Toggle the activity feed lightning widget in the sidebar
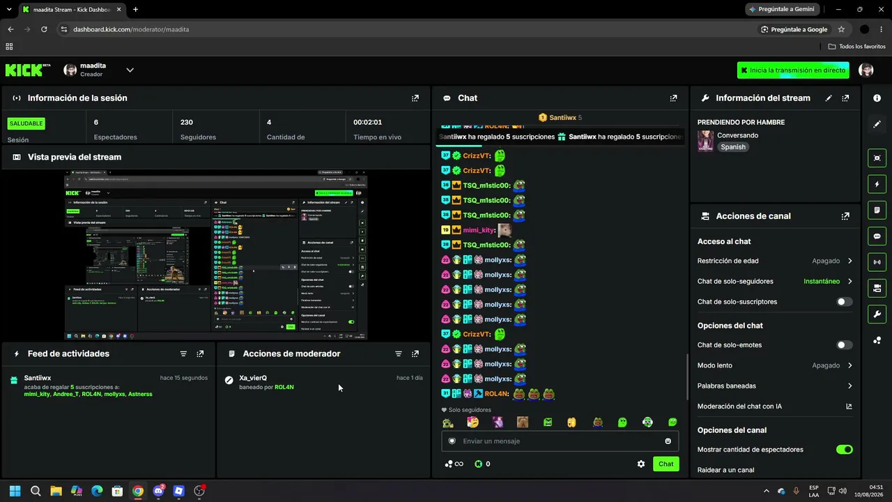 pyautogui.click(x=877, y=184)
